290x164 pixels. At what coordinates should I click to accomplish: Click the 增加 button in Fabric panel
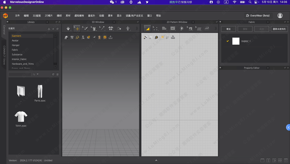click(228, 29)
